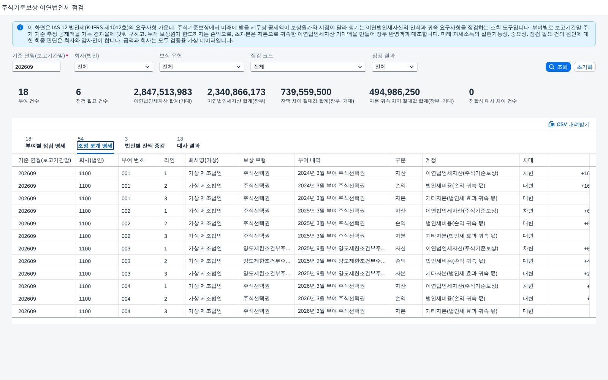Click the 0 정합성 대사 차이 건수 KPI

pyautogui.click(x=492, y=95)
